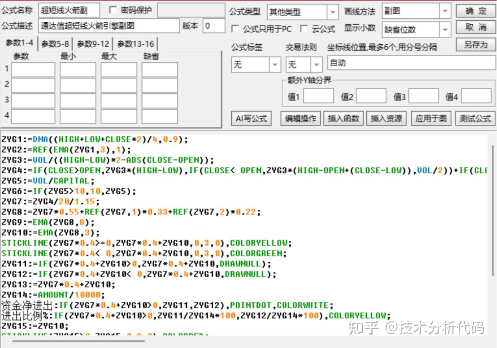The width and height of the screenshot is (497, 348).
Task: Click the 取消 button
Action: 476,27
